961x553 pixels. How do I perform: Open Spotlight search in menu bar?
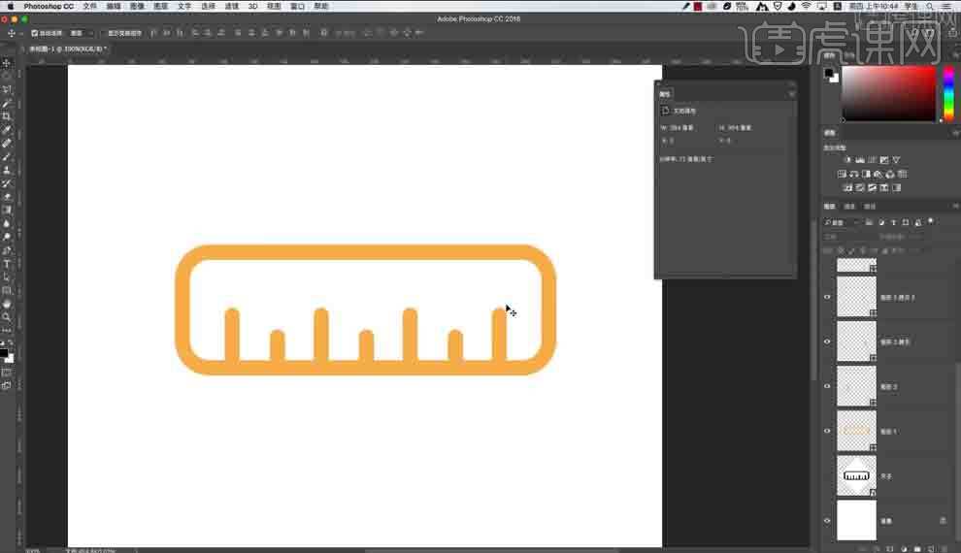coord(930,6)
